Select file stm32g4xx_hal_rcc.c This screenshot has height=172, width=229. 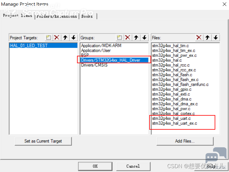171,65
